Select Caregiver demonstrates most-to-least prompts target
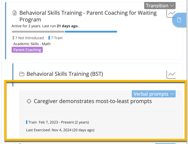Image resolution: width=188 pixels, height=144 pixels. (93, 101)
